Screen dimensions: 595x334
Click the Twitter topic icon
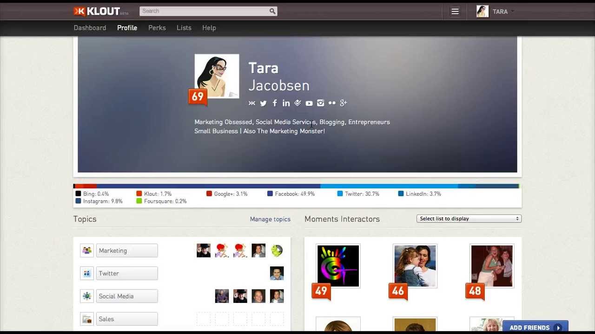click(87, 273)
